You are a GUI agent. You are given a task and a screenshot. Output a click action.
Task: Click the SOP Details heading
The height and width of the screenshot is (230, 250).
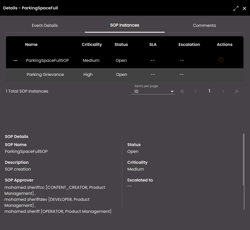tap(16, 137)
